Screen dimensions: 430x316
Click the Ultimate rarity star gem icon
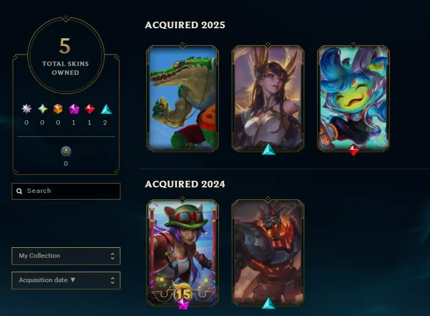pyautogui.click(x=43, y=109)
